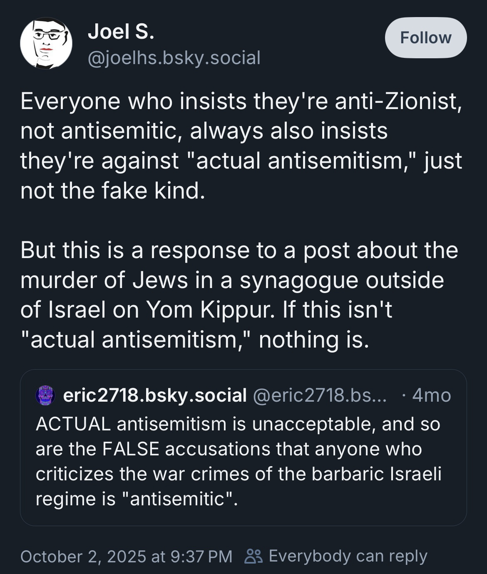
Task: Click the eric2718 skull avatar icon
Action: [46, 395]
